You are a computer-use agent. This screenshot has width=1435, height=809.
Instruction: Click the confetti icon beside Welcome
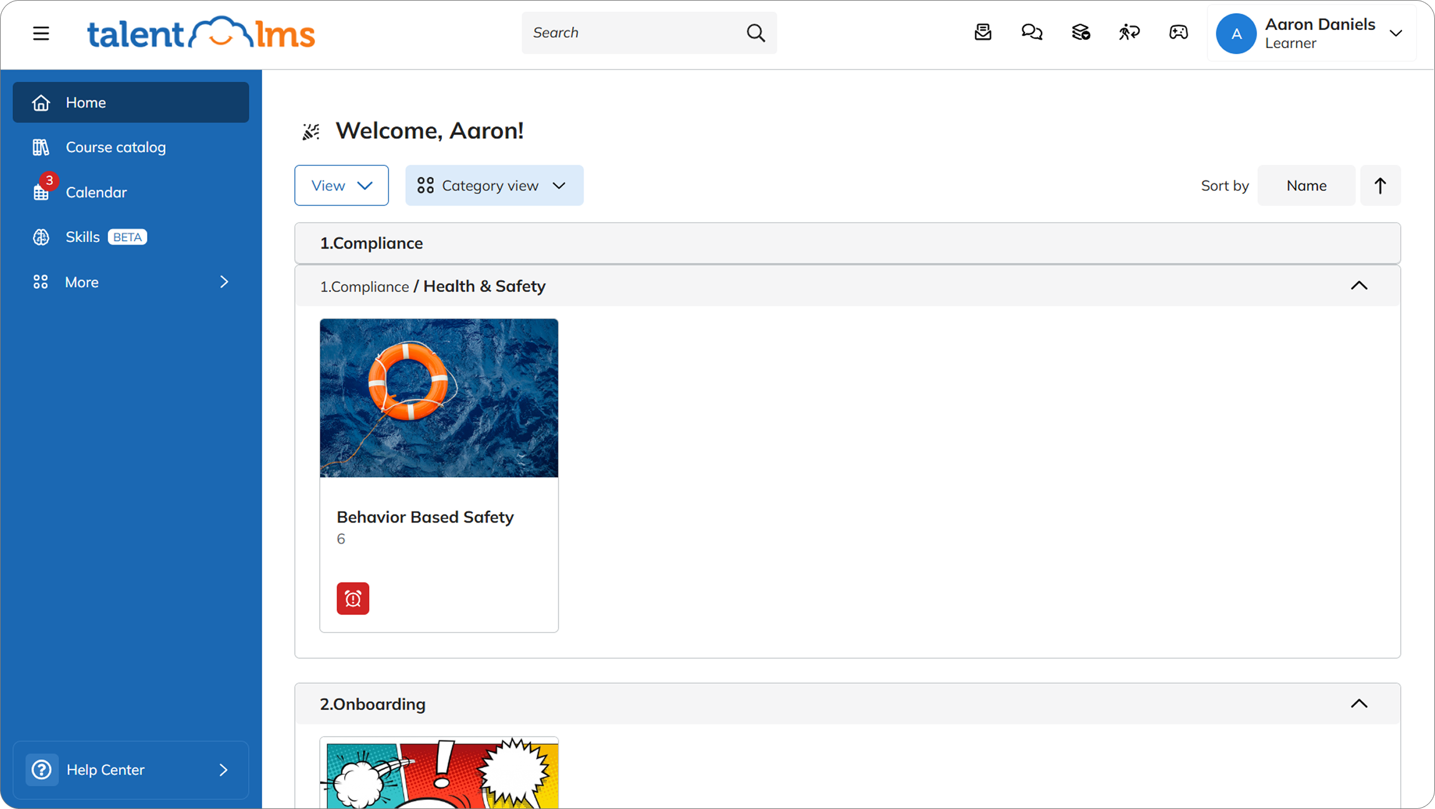point(310,131)
